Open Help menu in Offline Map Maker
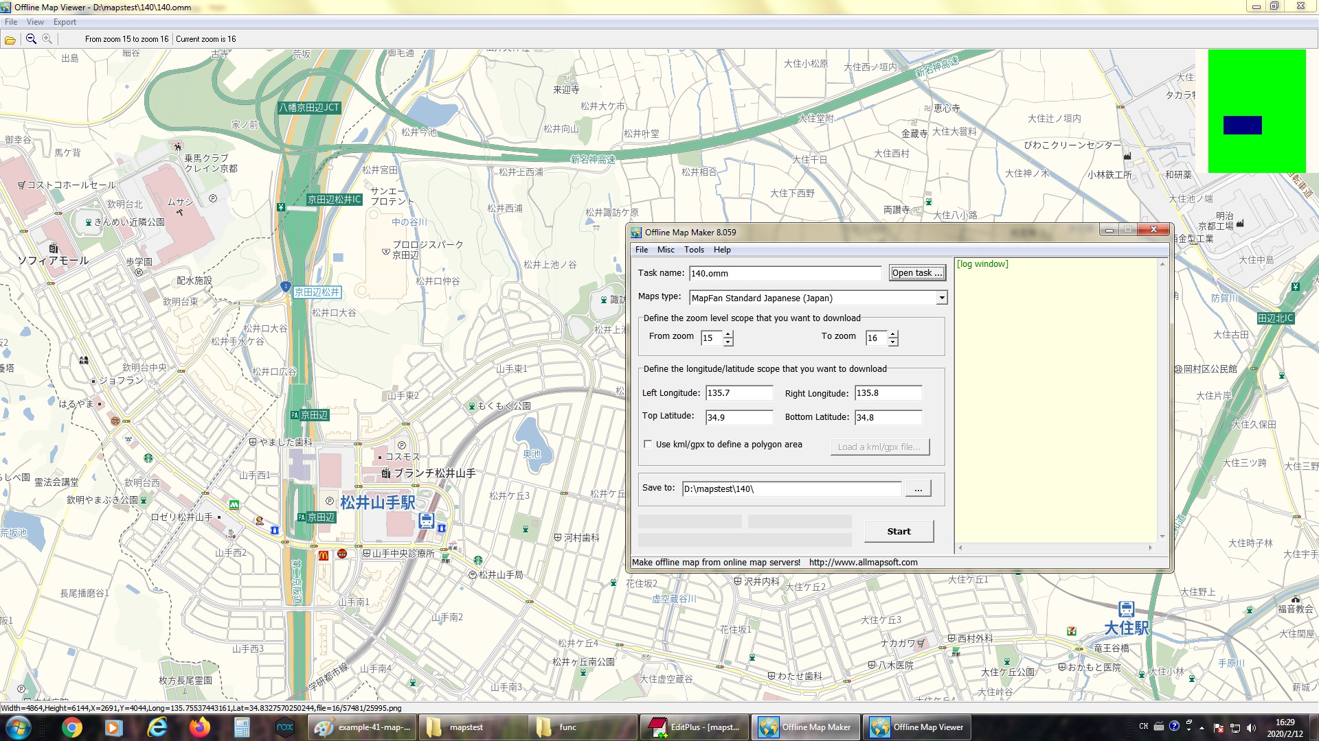Screen dimensions: 1319x741 (x=722, y=250)
